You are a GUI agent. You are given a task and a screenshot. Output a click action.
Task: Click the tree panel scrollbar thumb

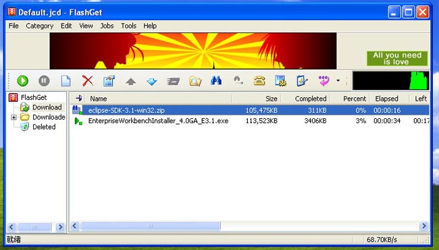(34, 227)
